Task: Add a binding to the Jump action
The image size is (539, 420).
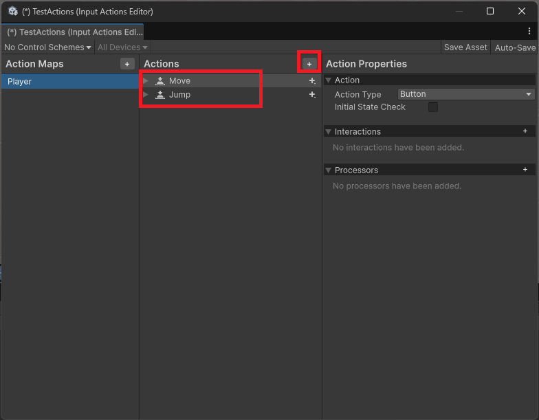Action: [x=312, y=95]
